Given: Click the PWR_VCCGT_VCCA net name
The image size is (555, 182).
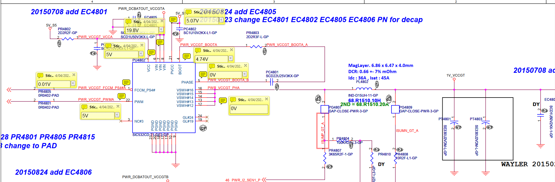Looking at the screenshot, I should [95, 37].
